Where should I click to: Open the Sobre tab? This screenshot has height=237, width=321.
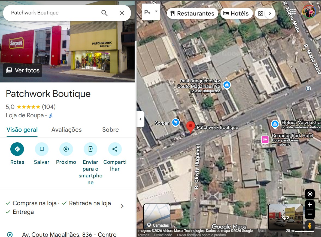pos(111,130)
